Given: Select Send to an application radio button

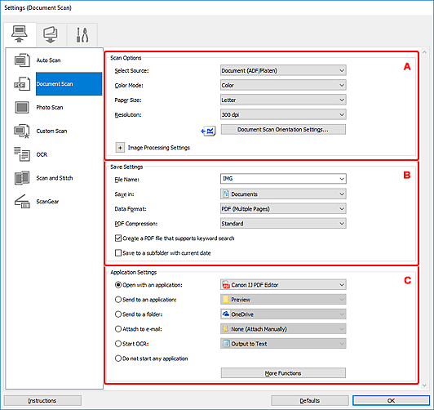Looking at the screenshot, I should (x=118, y=300).
